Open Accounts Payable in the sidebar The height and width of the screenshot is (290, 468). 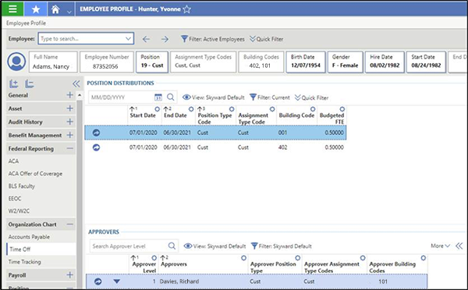[29, 237]
